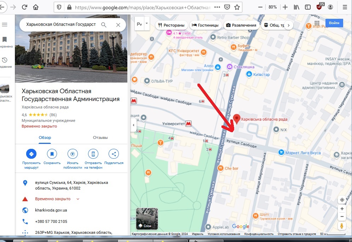
Task: Click the Directions (Проложить маршрут) icon
Action: pos(31,154)
